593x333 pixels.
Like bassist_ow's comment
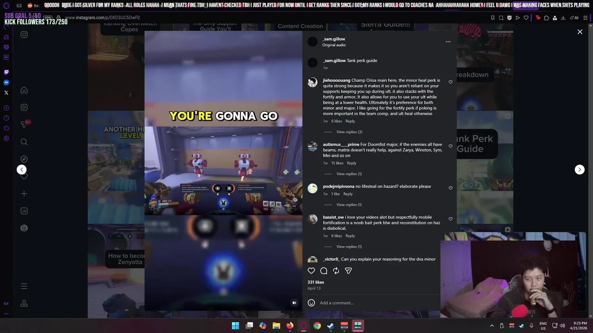pos(450,219)
